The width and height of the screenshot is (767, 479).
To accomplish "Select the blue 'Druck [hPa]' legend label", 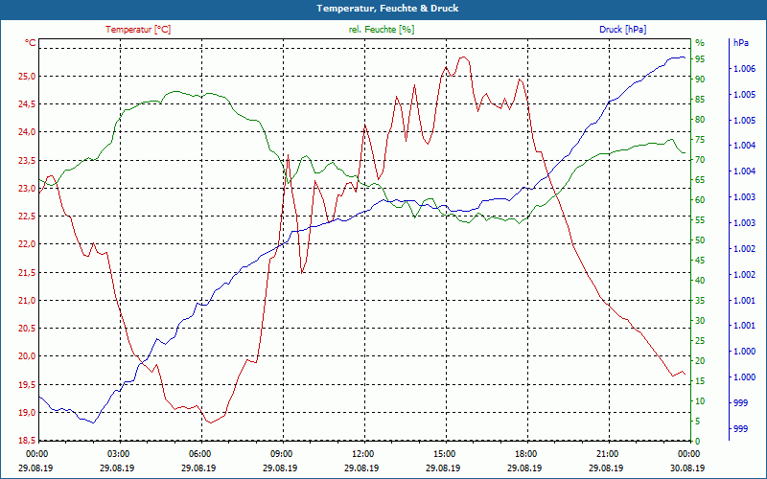I will (622, 30).
